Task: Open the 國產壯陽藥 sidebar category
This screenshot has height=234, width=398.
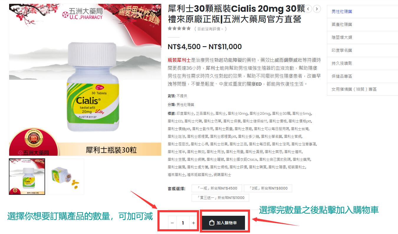Action: pyautogui.click(x=342, y=24)
